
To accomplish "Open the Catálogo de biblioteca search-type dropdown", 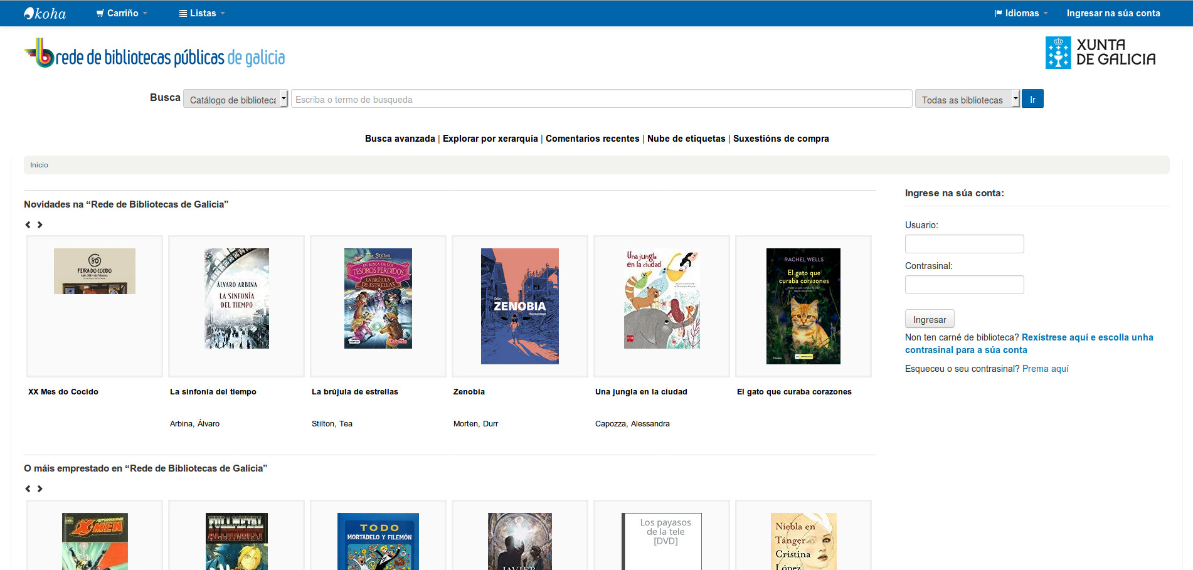I will click(235, 99).
